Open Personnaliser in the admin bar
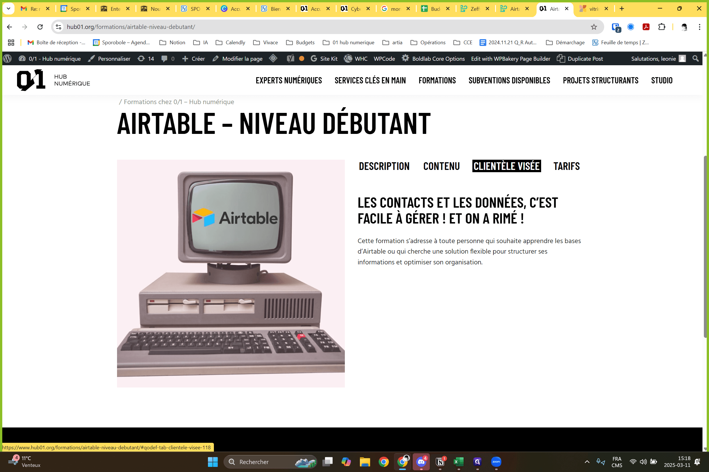Viewport: 709px width, 472px height. [109, 58]
